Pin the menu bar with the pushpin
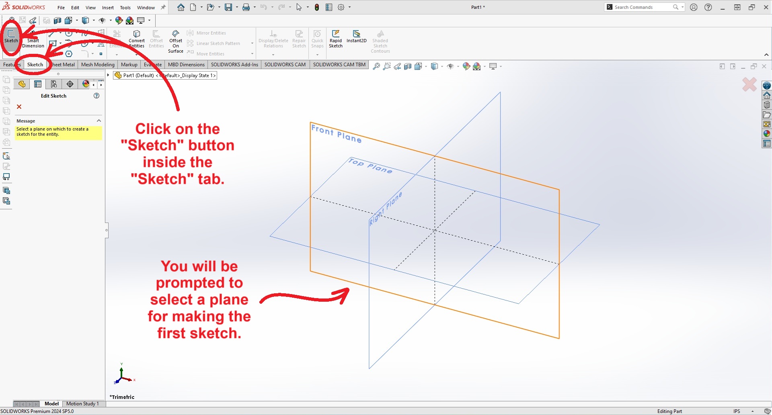Viewport: 772px width, 415px height. pyautogui.click(x=163, y=7)
